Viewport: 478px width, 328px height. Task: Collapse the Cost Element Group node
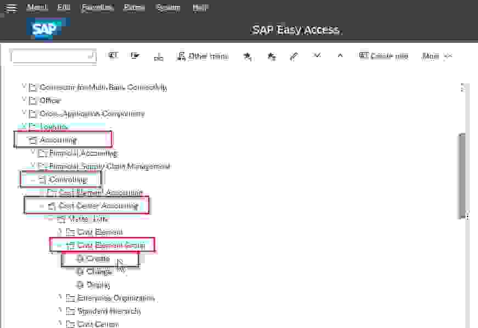click(x=60, y=245)
